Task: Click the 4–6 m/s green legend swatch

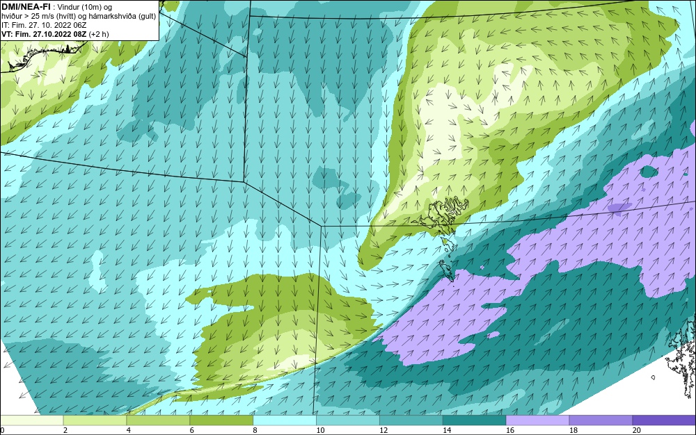Action: (x=158, y=420)
